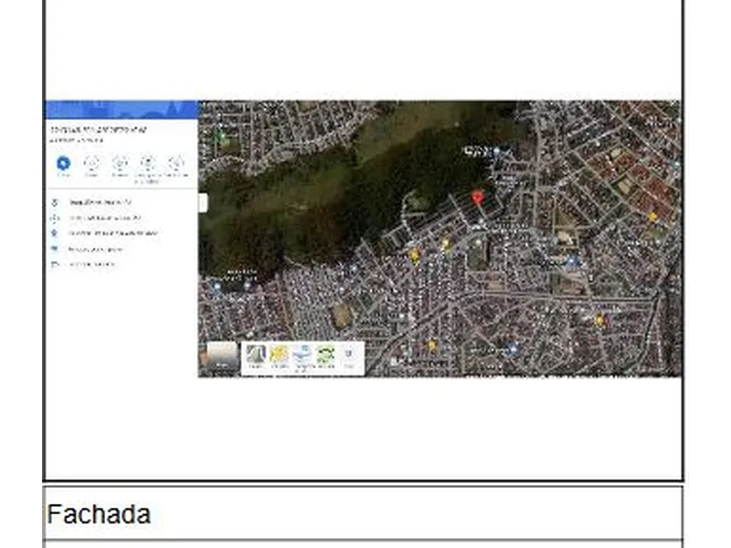Click the map layers thumbnail at bottom-left
This screenshot has width=731, height=548.
point(222,357)
